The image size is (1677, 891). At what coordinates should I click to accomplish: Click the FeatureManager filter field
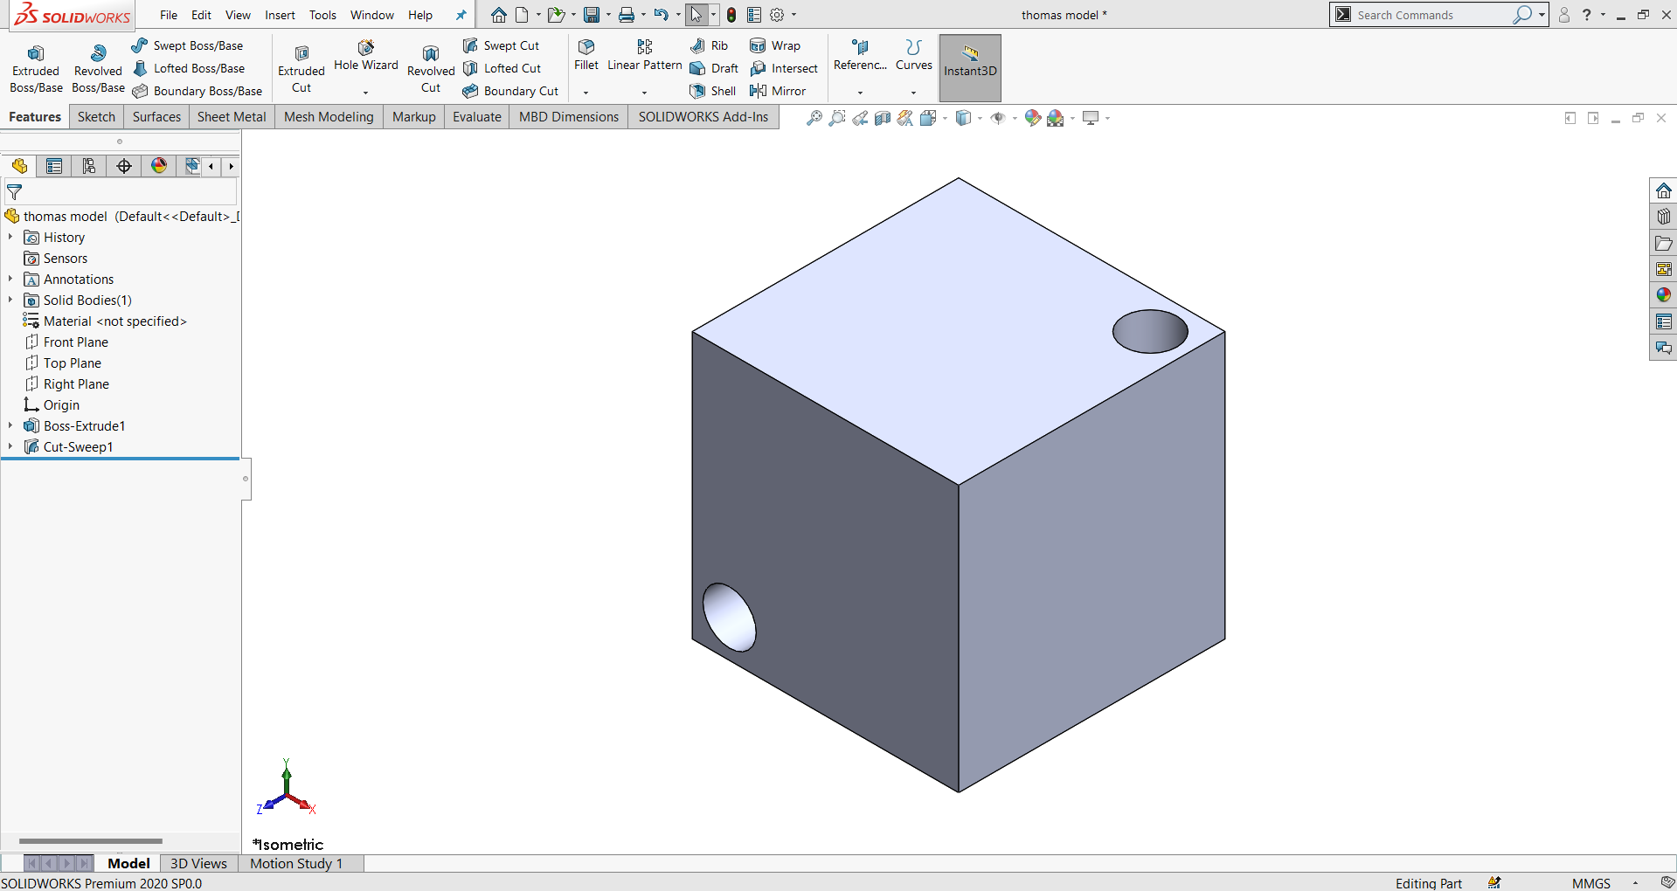point(121,192)
